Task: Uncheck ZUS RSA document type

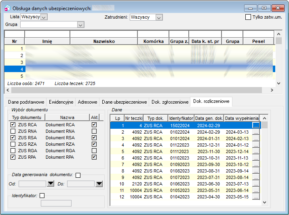Action: pyautogui.click(x=13, y=138)
